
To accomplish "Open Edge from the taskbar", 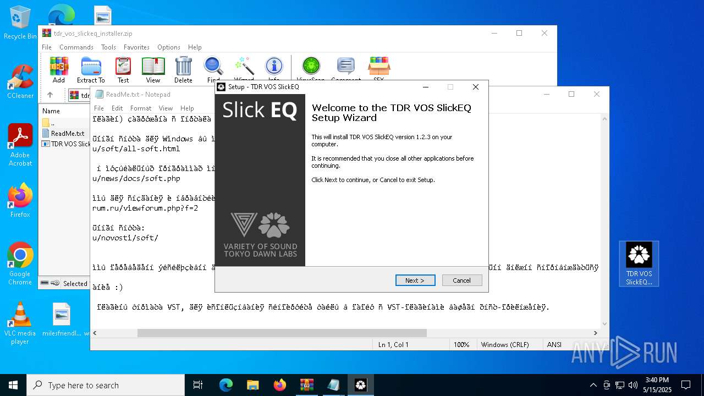I will click(x=226, y=385).
